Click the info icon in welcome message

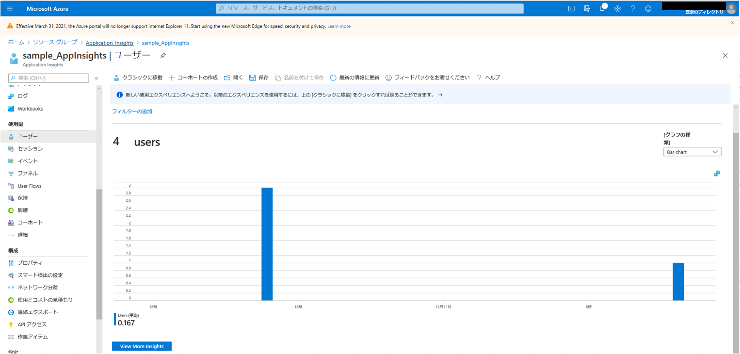tap(120, 95)
